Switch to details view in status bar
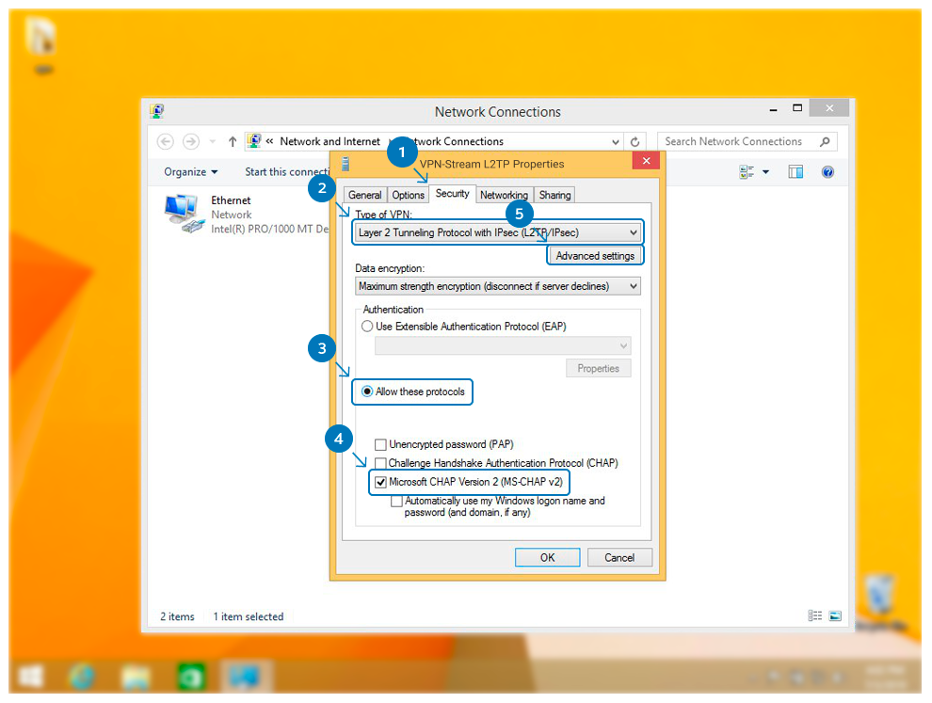Screen dimensions: 932x703 pos(815,615)
